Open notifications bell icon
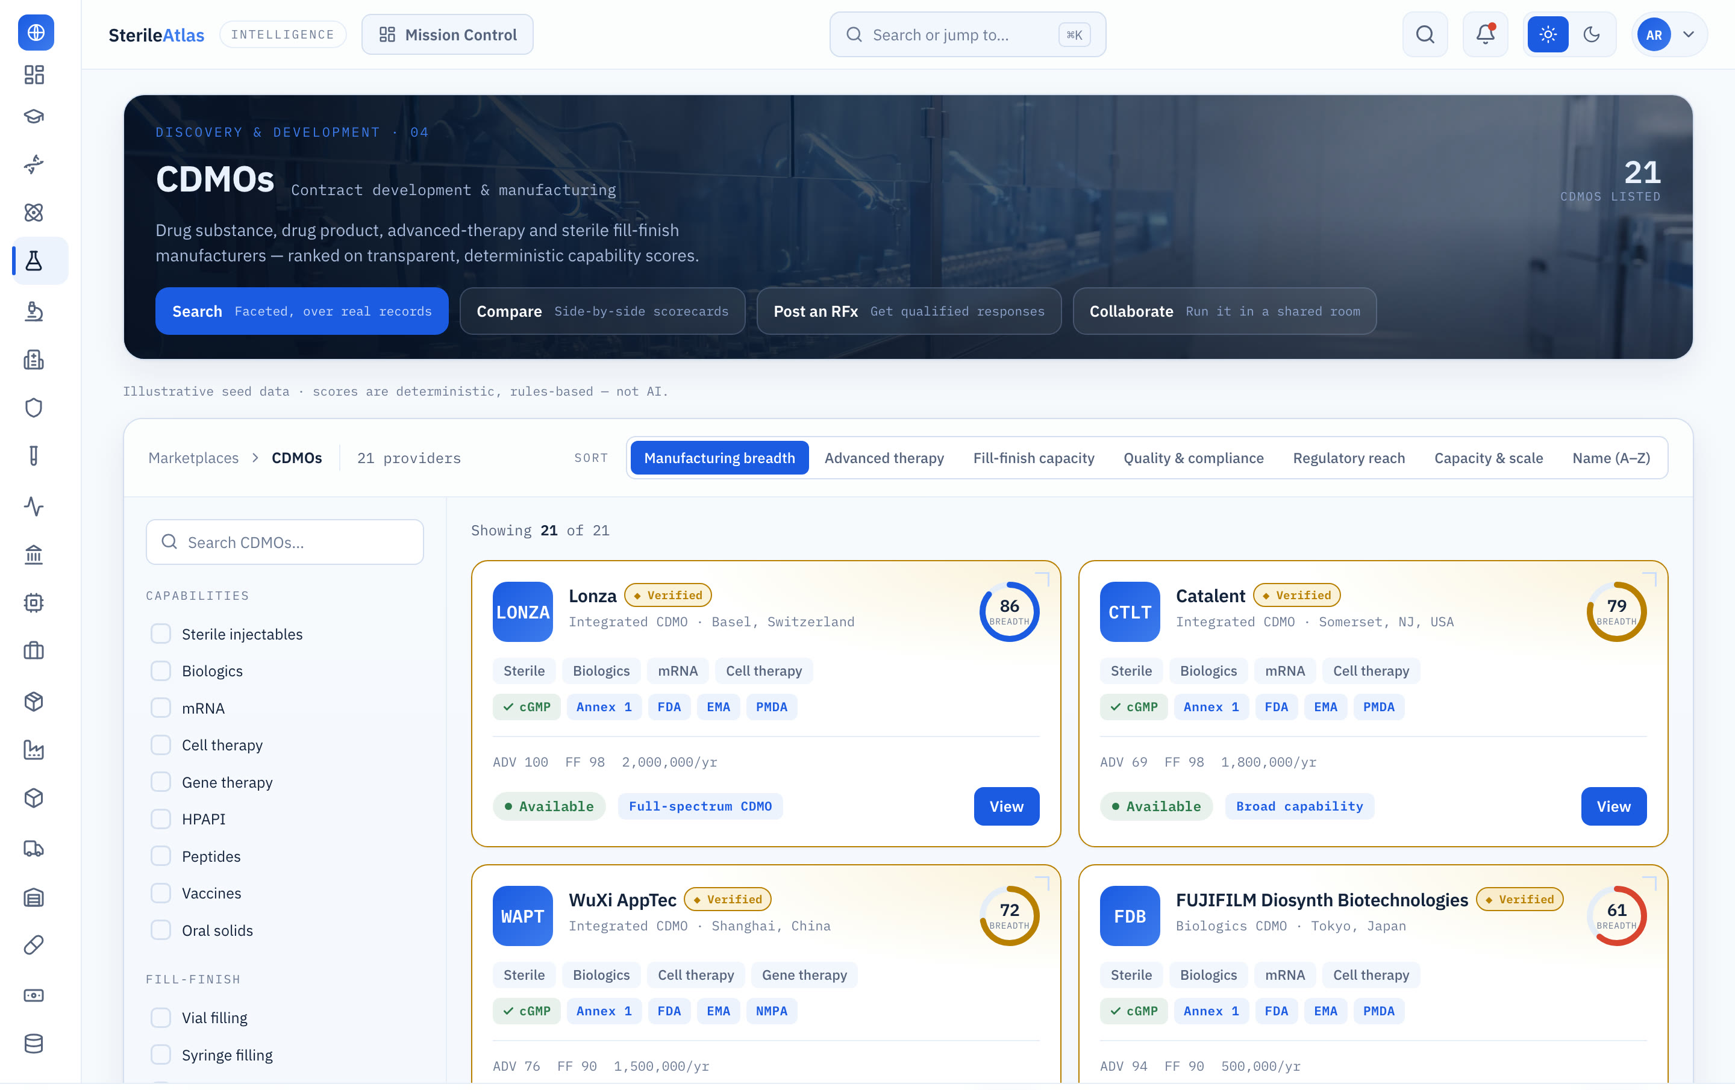 click(x=1485, y=34)
